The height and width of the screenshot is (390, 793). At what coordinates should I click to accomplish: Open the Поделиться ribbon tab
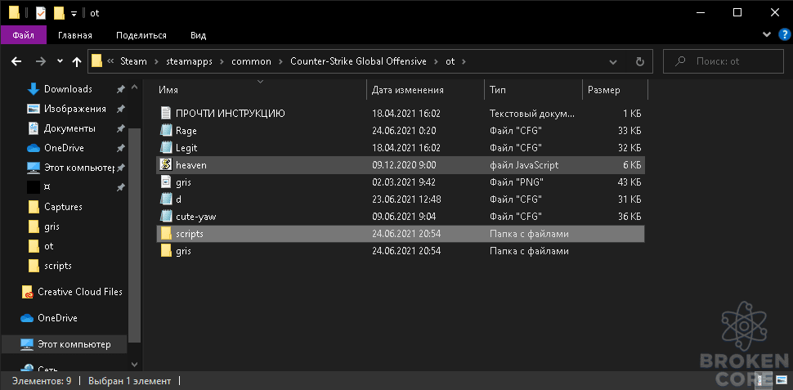(141, 35)
